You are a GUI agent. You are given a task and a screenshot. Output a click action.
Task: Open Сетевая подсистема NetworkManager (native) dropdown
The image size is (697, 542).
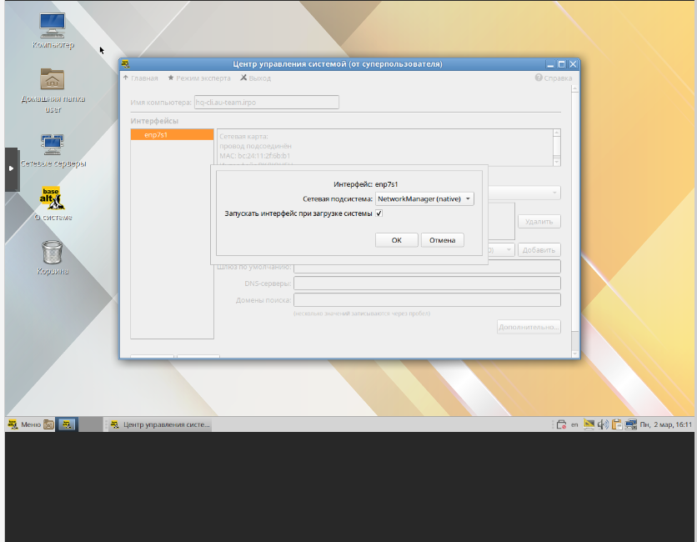[424, 198]
